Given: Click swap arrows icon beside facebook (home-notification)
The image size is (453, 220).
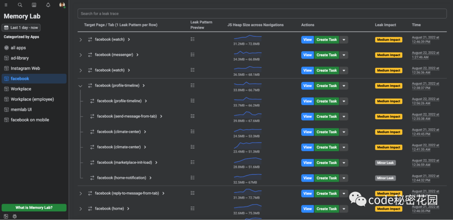Looking at the screenshot, I should click(92, 178).
